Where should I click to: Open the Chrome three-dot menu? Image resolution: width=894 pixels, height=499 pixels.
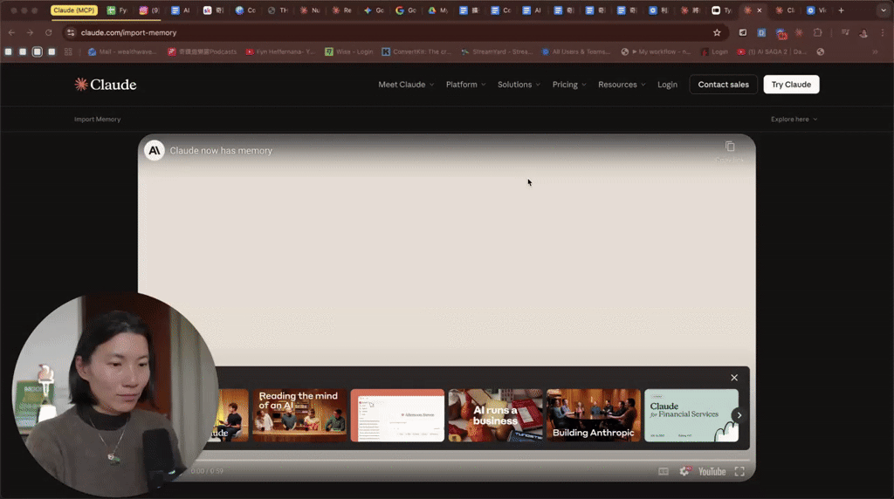click(x=883, y=32)
